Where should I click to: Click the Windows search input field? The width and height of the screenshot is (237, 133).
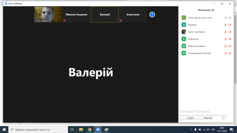pos(38,130)
